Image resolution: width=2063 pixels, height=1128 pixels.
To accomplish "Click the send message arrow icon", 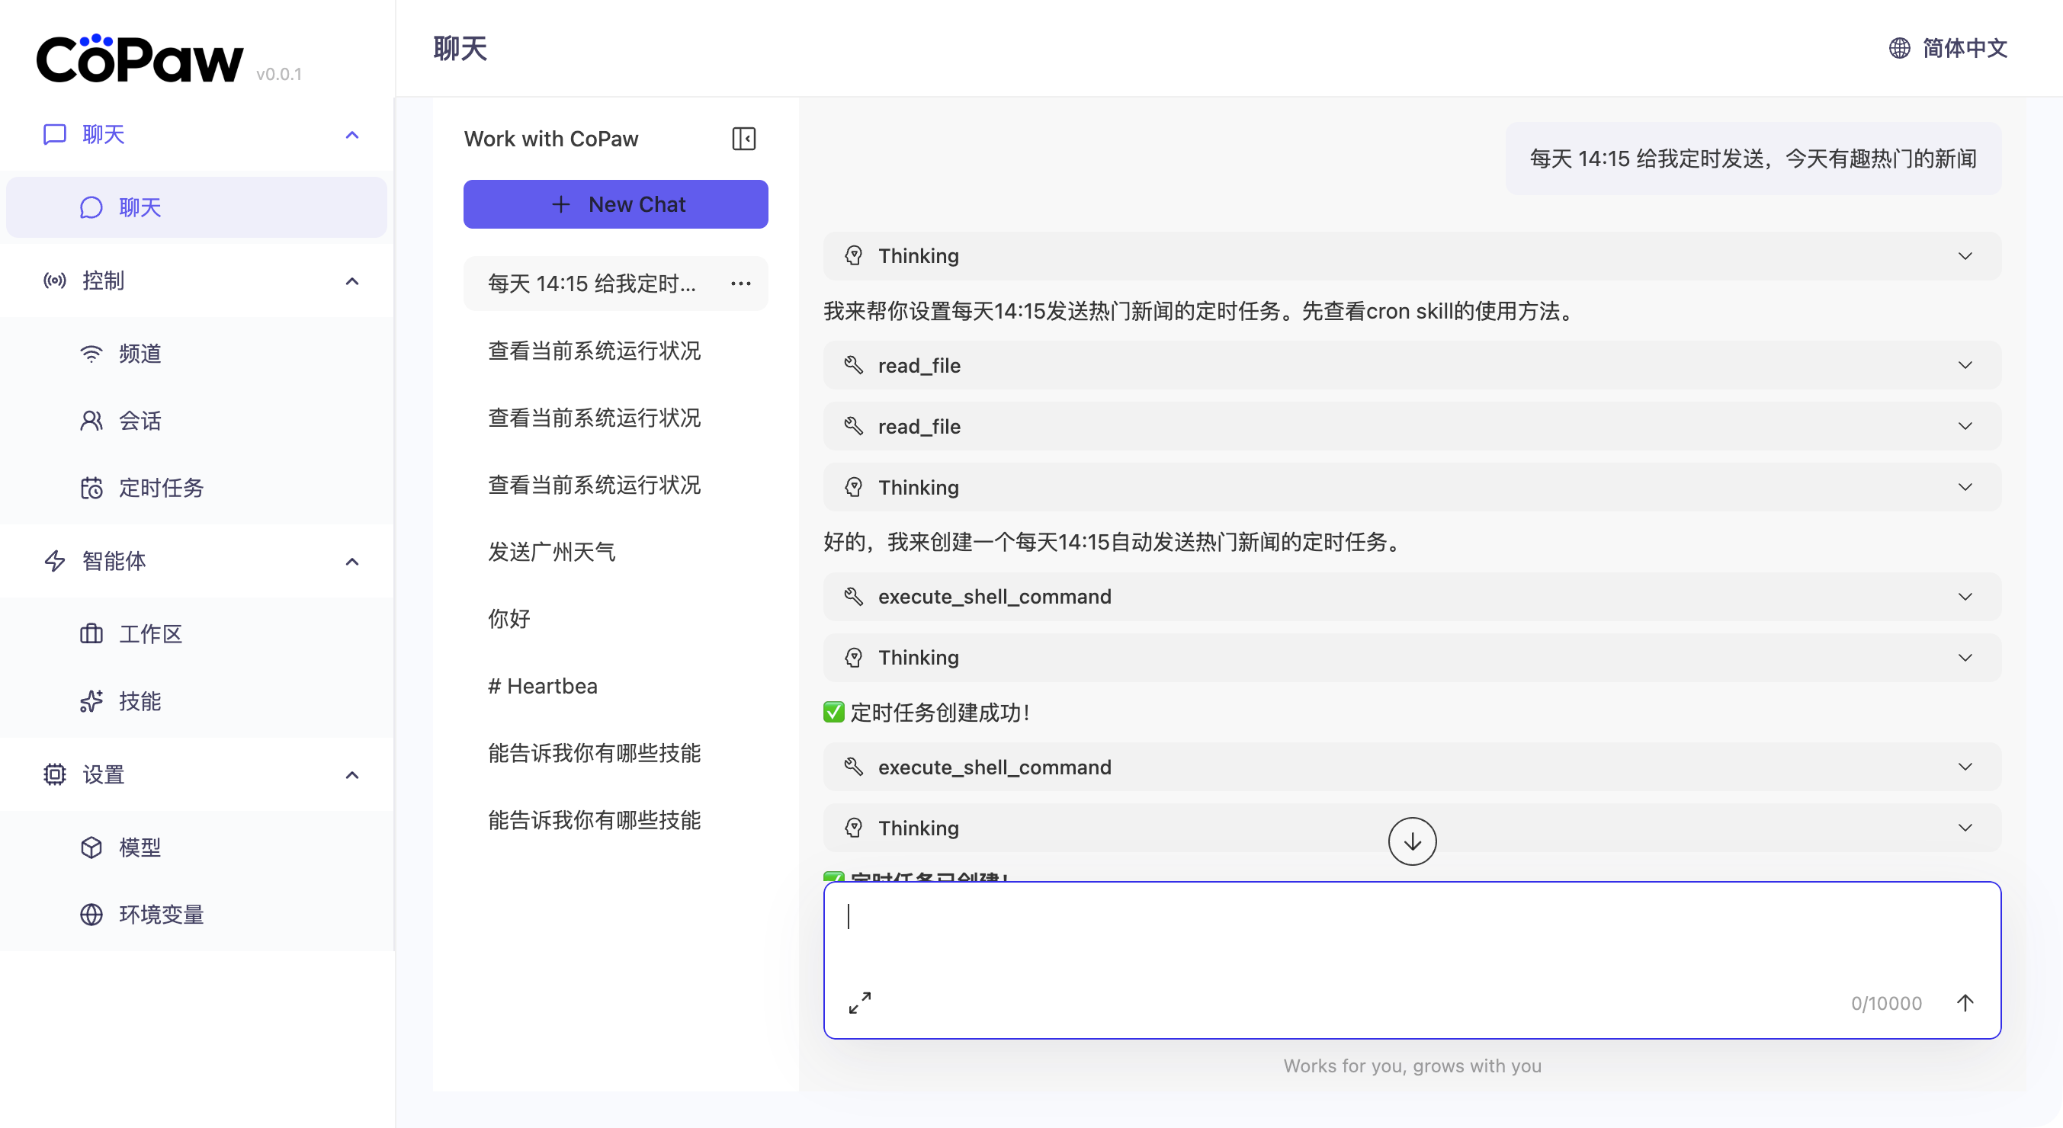I will click(x=1965, y=1002).
